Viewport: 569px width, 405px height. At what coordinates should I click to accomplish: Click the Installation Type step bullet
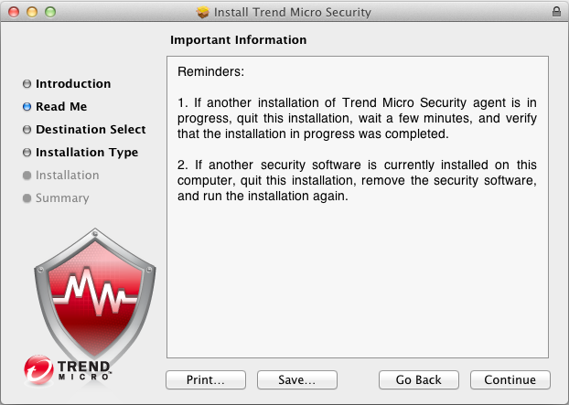click(x=27, y=153)
